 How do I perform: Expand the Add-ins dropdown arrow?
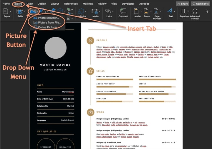click(86, 11)
